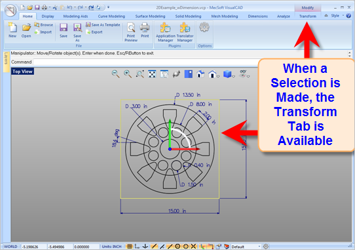The height and width of the screenshot is (250, 355).
Task: Click the large Save ribbon button
Action: click(64, 30)
